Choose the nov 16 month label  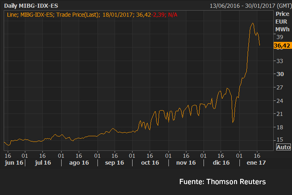[x=186, y=163]
